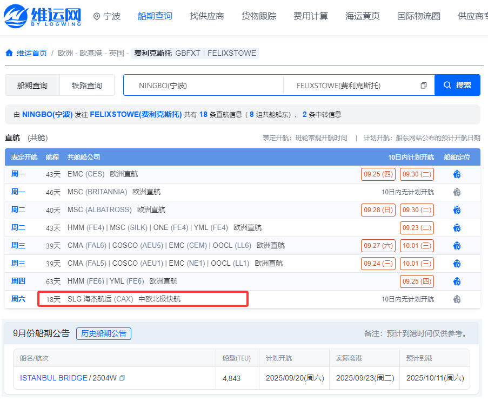Image resolution: width=488 pixels, height=400 pixels.
Task: Select 09.30 (二) departure in EMC (CES) row
Action: [417, 174]
